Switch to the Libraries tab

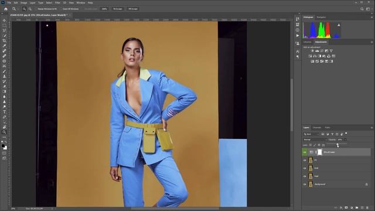[x=307, y=42]
